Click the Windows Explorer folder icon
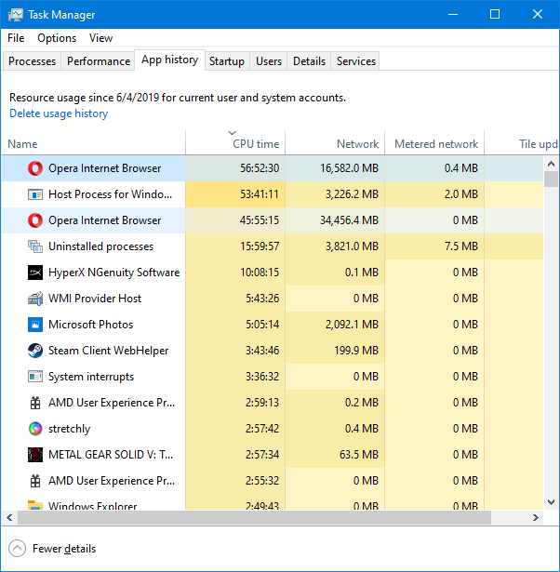This screenshot has height=572, width=560. (x=35, y=505)
